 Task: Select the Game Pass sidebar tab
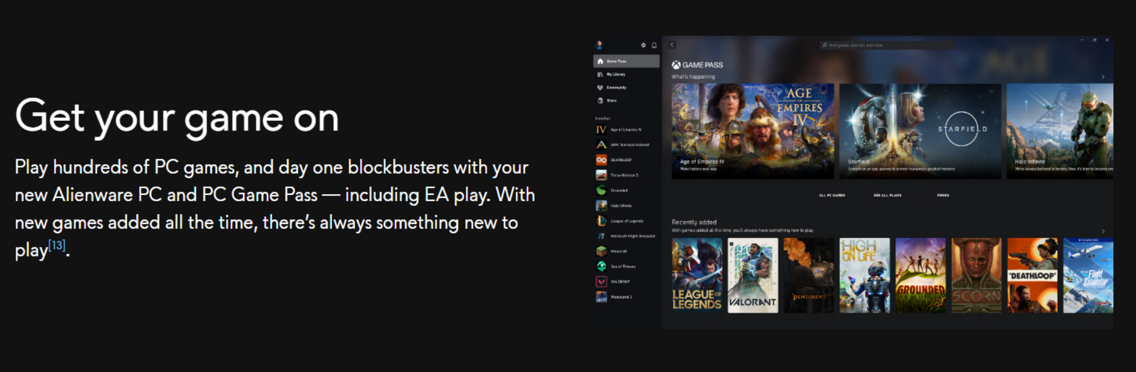tap(626, 61)
